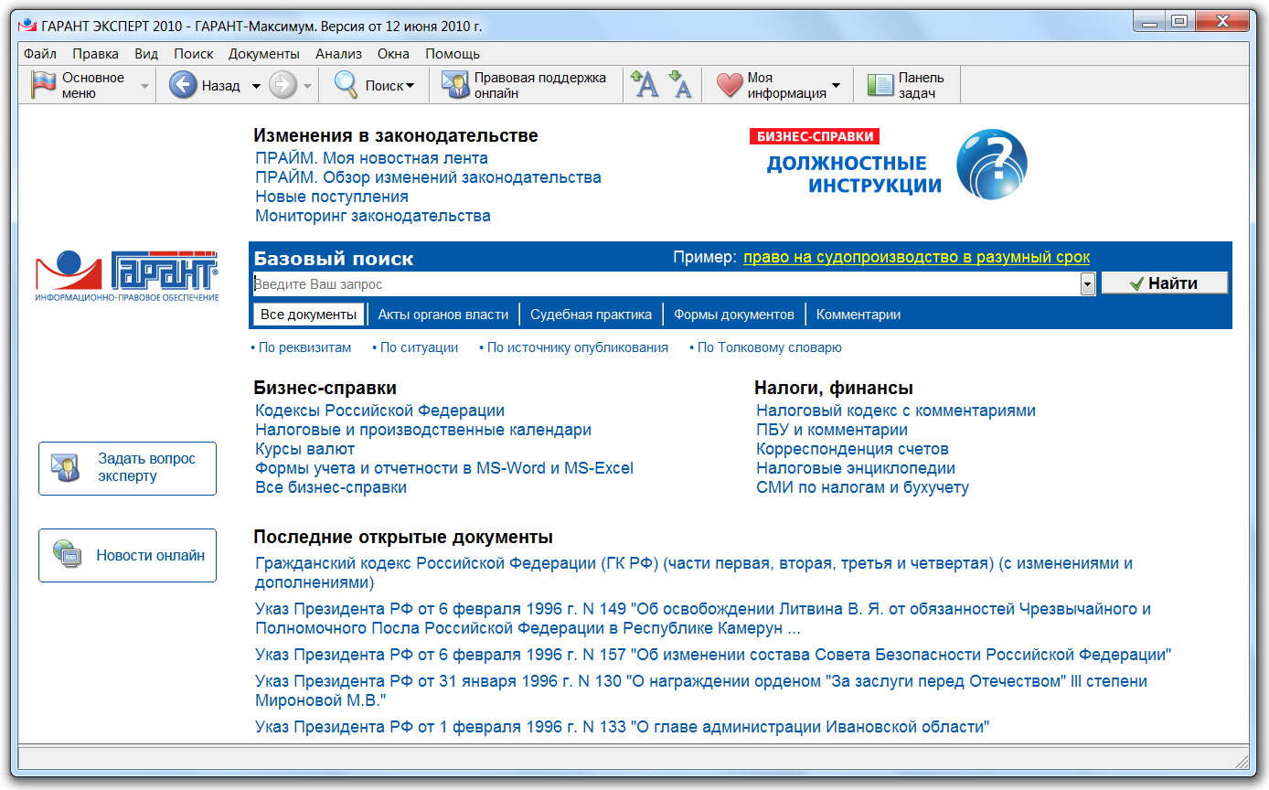Decrease font size with down-arrow A icon
Viewport: 1269px width, 790px height.
(x=680, y=85)
